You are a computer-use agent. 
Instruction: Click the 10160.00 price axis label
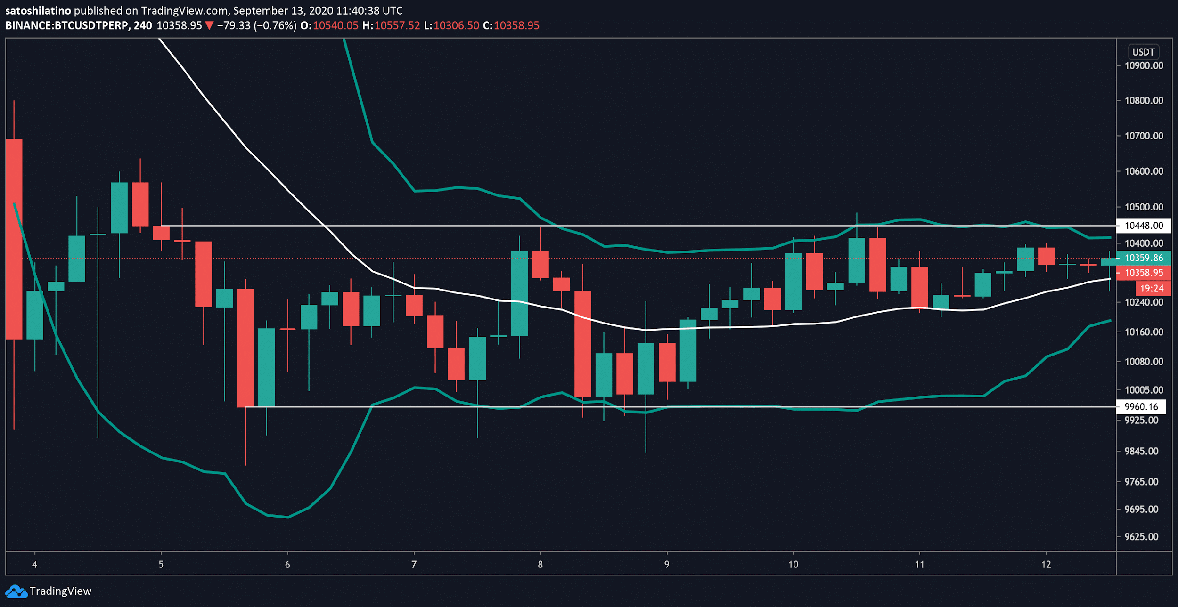click(x=1144, y=332)
